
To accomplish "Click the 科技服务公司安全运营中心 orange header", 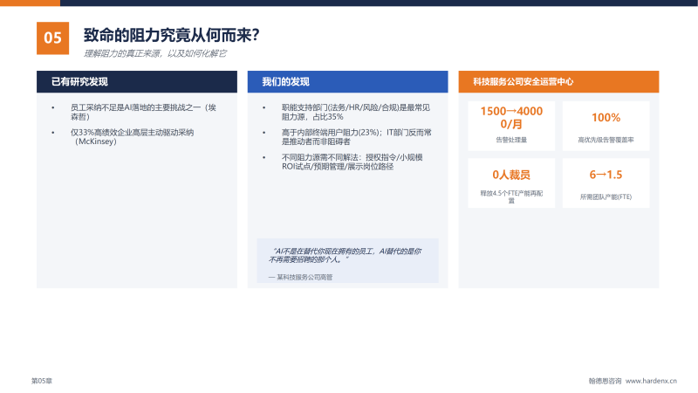I will pyautogui.click(x=558, y=81).
